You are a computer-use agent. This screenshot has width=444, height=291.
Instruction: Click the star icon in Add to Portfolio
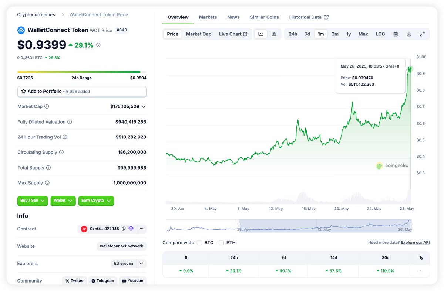24,91
